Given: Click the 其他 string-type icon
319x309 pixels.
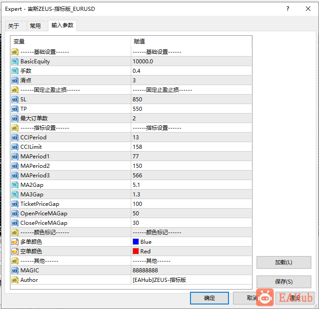Looking at the screenshot, I should pyautogui.click(x=15, y=261).
